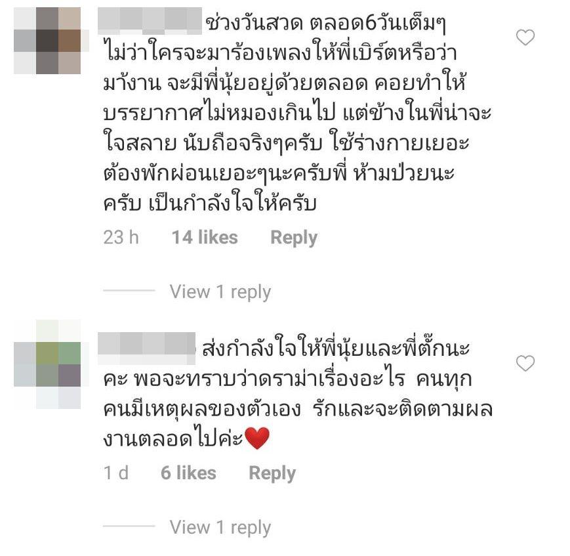Reply to the comment with 6 likes
570x556 pixels.
272,474
